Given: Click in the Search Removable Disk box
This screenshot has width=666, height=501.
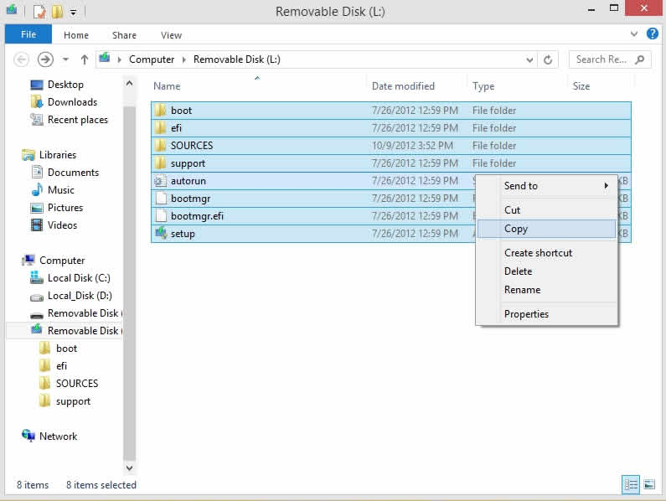Looking at the screenshot, I should [x=601, y=59].
